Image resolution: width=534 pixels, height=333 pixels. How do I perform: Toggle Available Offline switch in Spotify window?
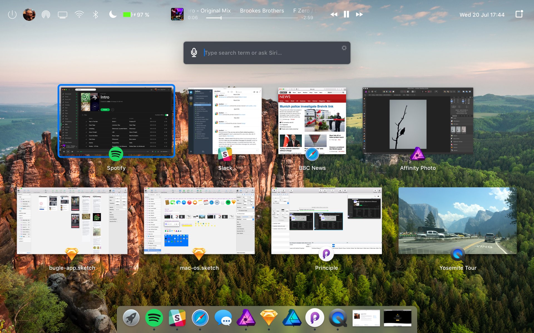coord(167,115)
